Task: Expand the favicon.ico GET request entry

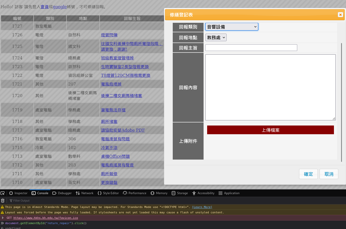Action: pos(3,218)
